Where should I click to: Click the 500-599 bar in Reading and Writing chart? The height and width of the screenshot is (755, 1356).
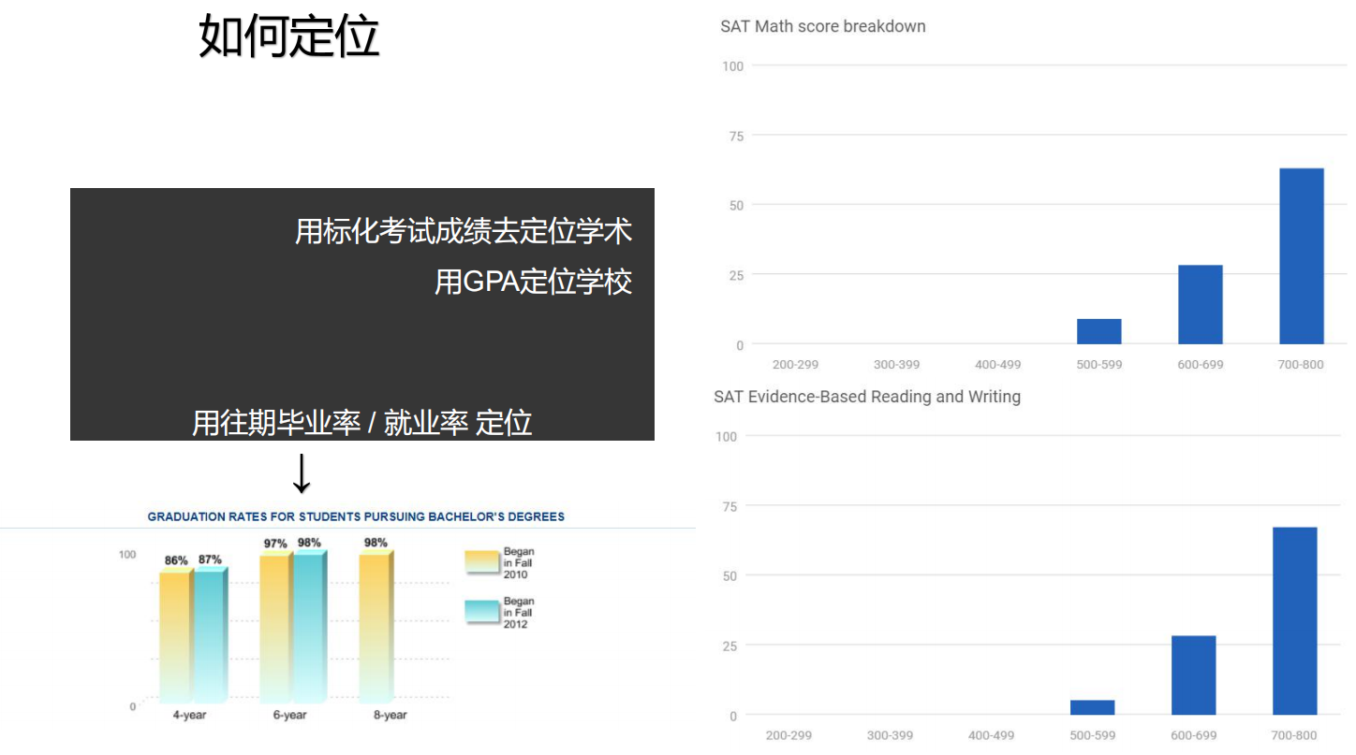[x=1093, y=707]
